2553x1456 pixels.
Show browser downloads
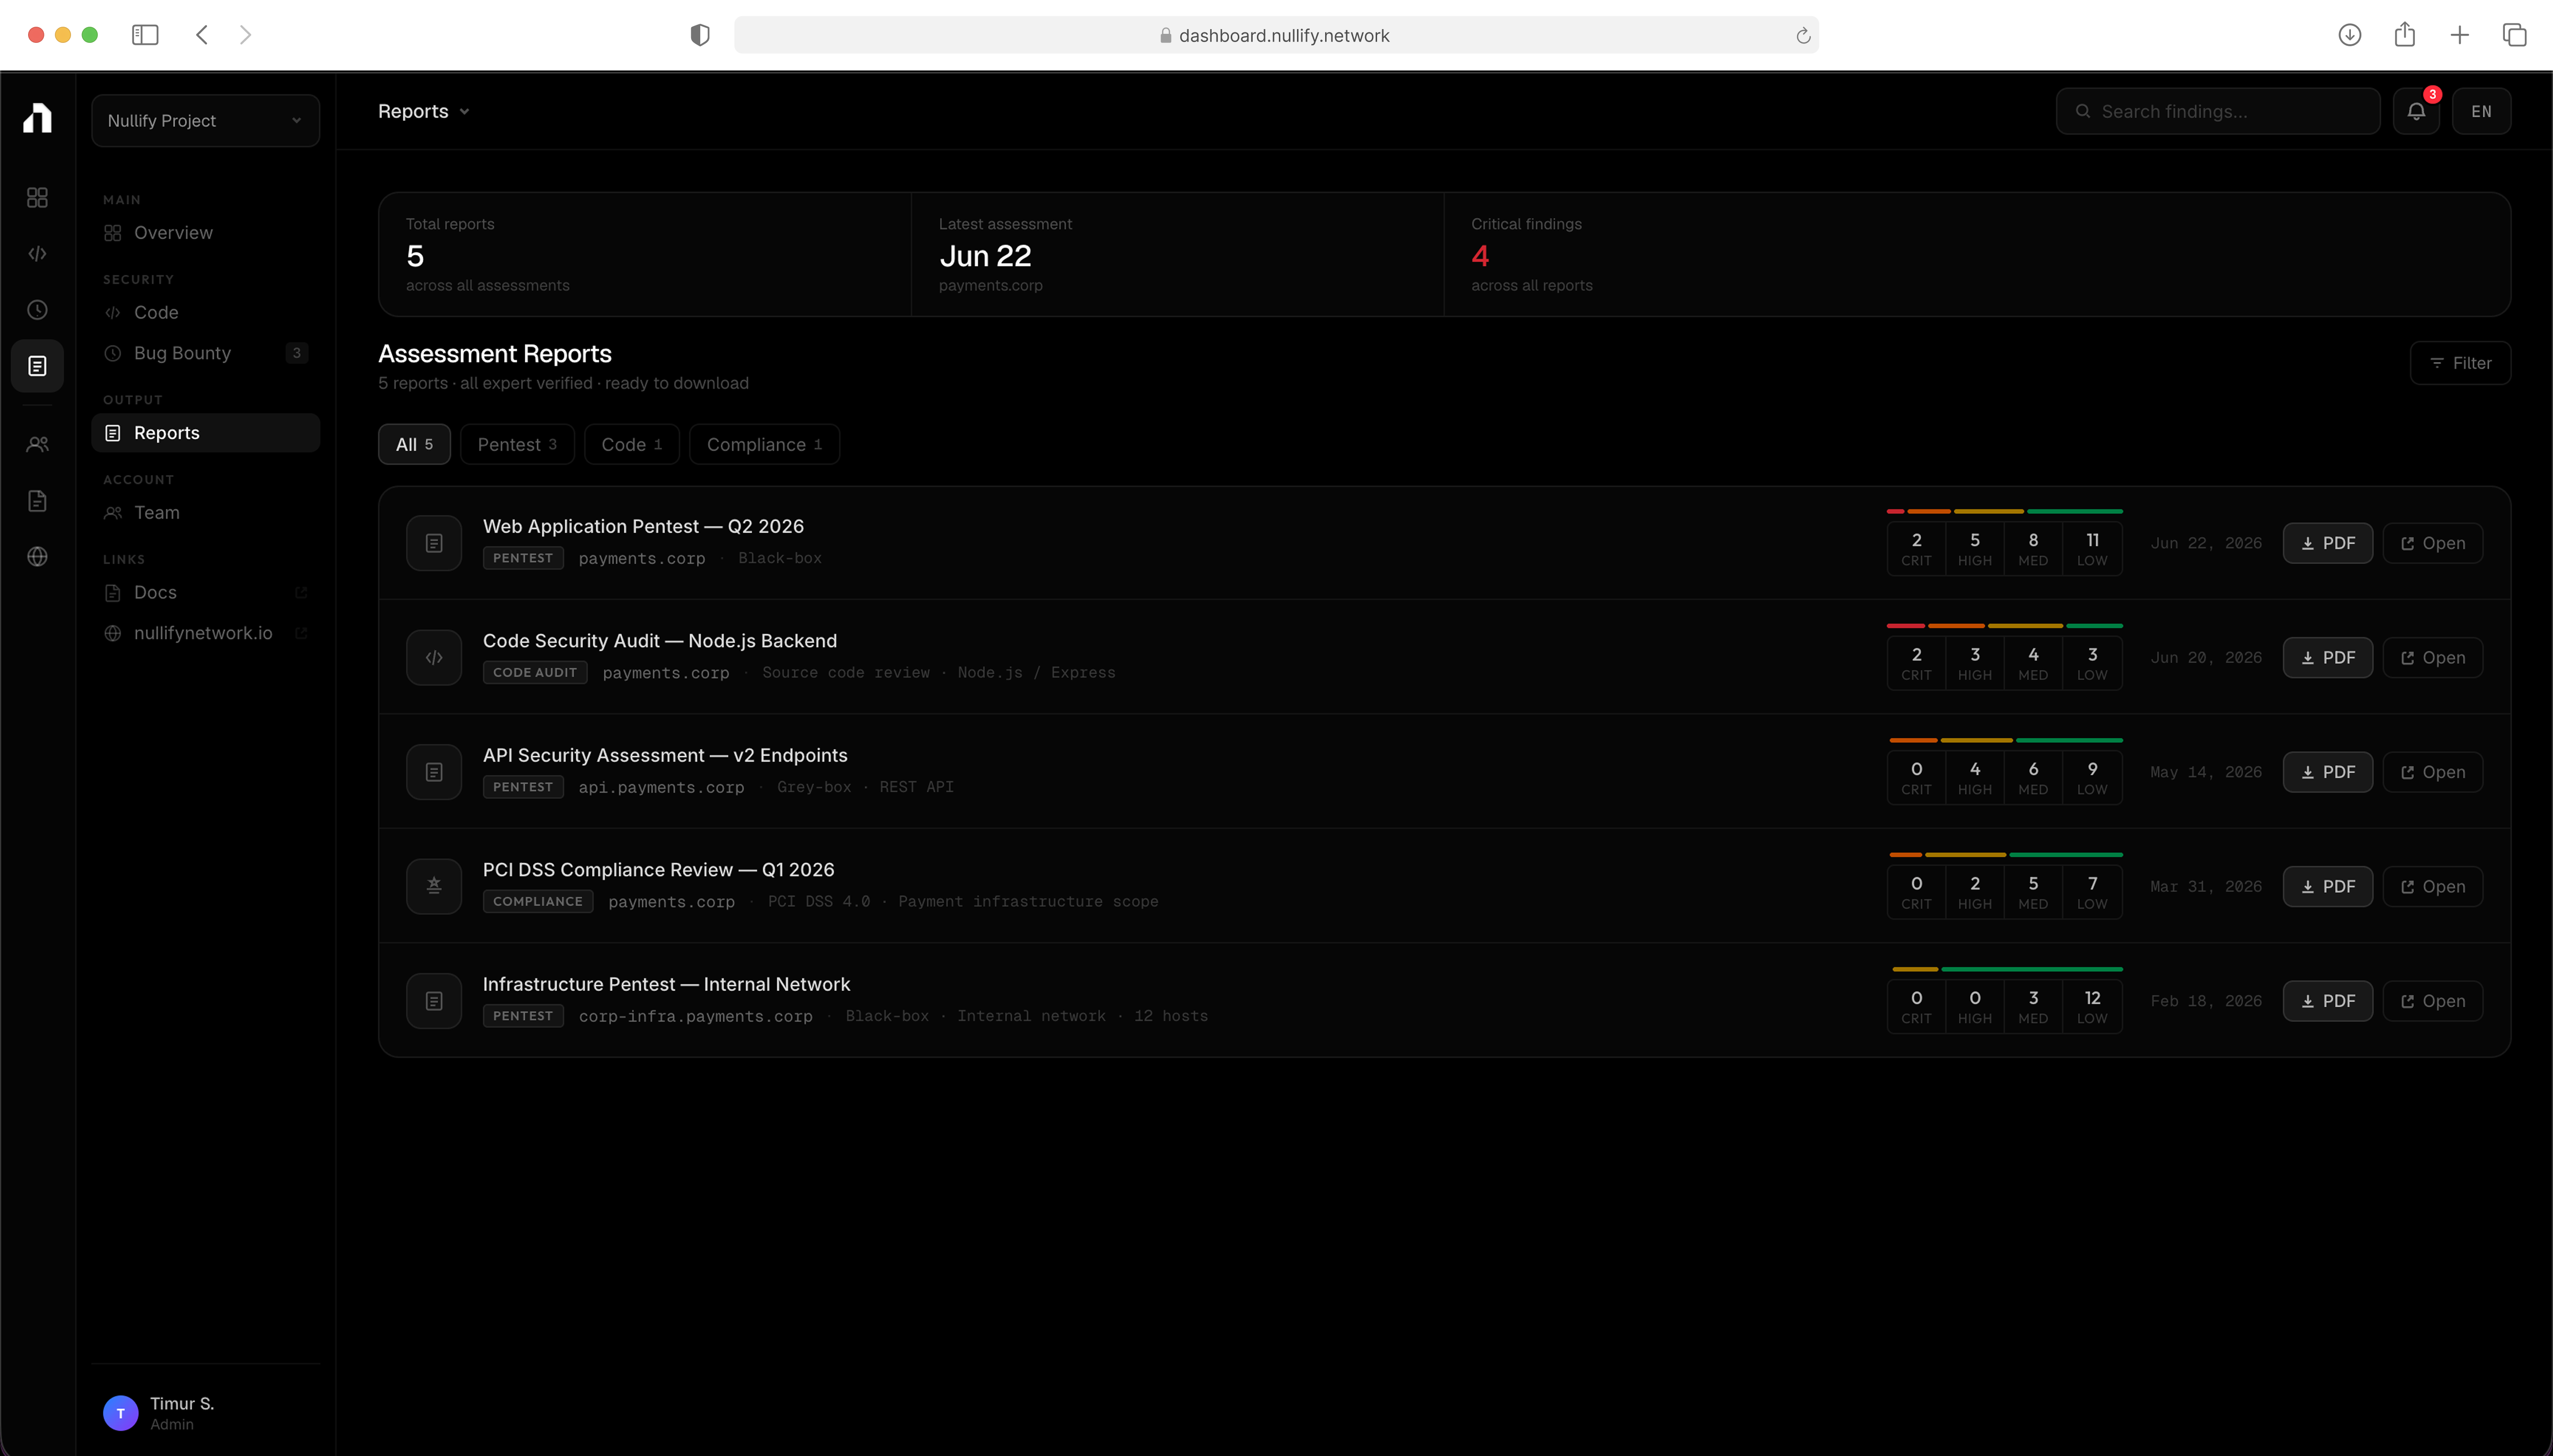(2350, 35)
